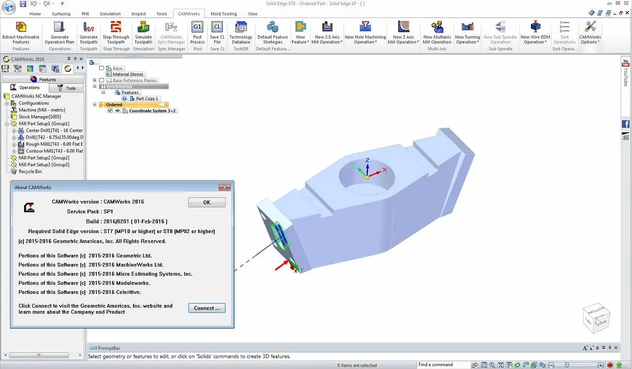Click the Features button in CAMWorks panel
Viewport: 632px width, 369px height.
tap(43, 79)
